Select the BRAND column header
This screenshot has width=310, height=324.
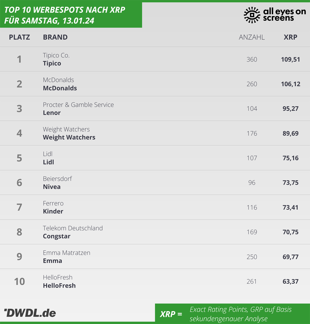click(55, 37)
